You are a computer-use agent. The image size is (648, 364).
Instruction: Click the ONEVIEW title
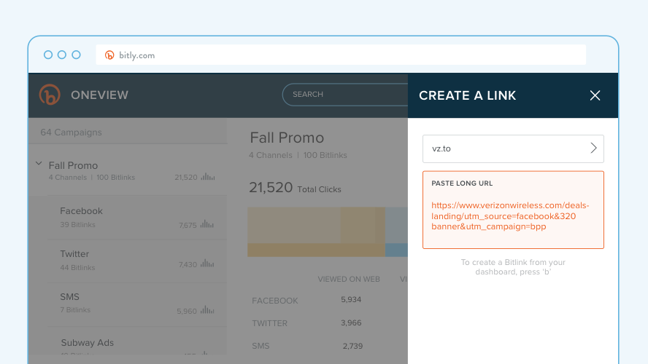pyautogui.click(x=99, y=95)
